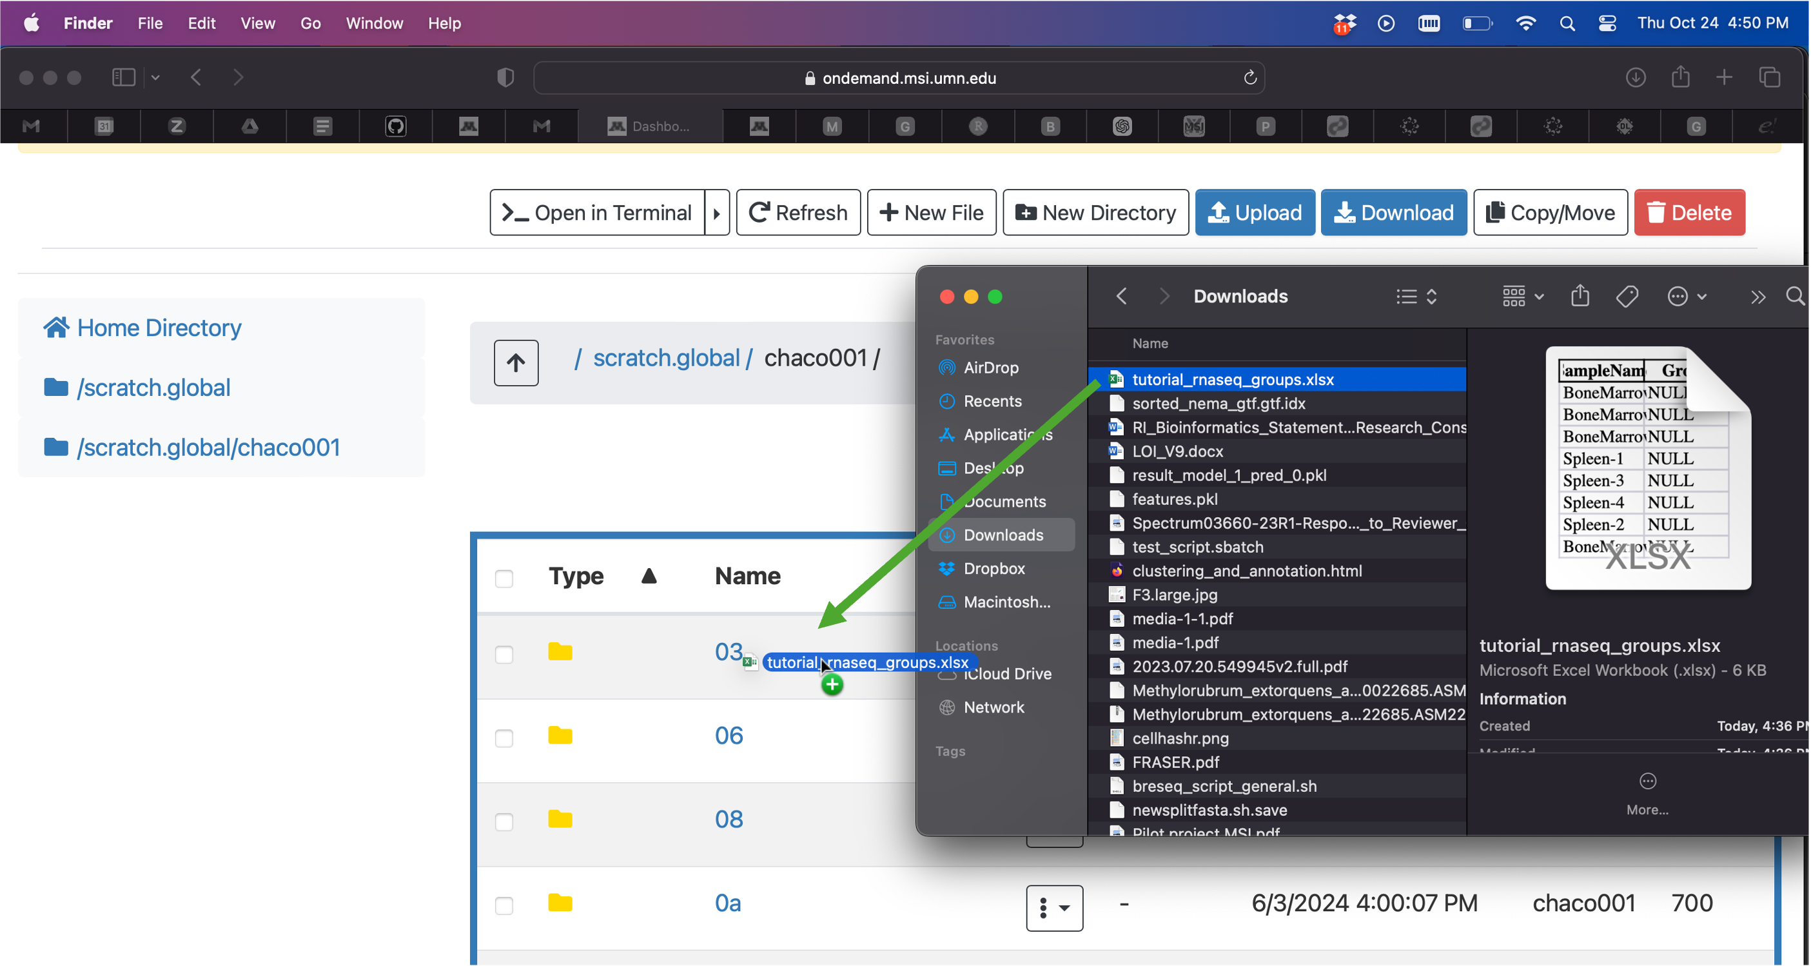Check the box for folder 08
This screenshot has width=1811, height=966.
pyautogui.click(x=504, y=822)
